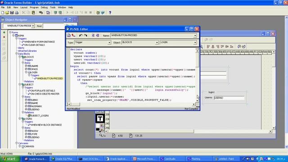Collapse the ASMA module node
This screenshot has height=162, width=288.
(x=13, y=36)
